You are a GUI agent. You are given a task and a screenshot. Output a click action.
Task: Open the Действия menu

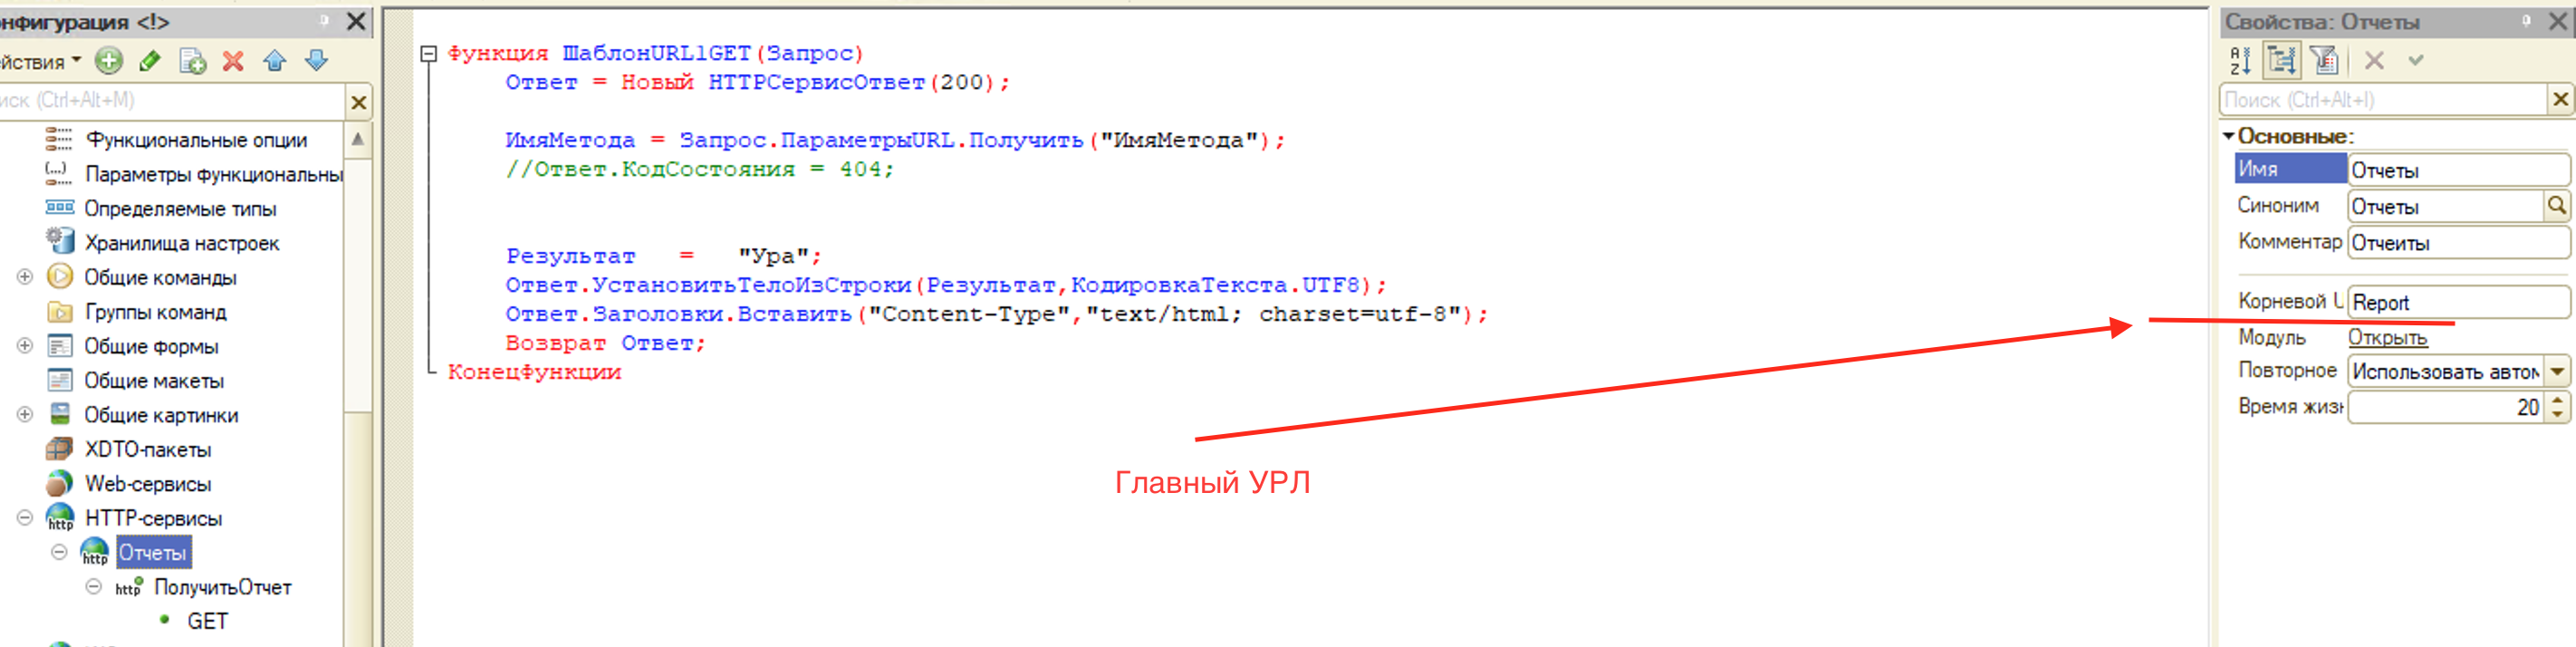[38, 62]
